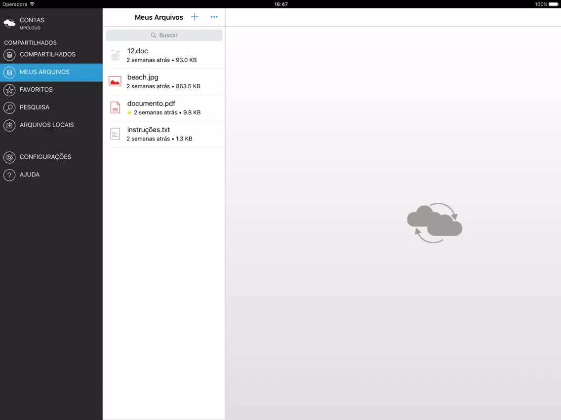Click the '2 semanas atrás • 93.0 KB' details

click(x=161, y=60)
